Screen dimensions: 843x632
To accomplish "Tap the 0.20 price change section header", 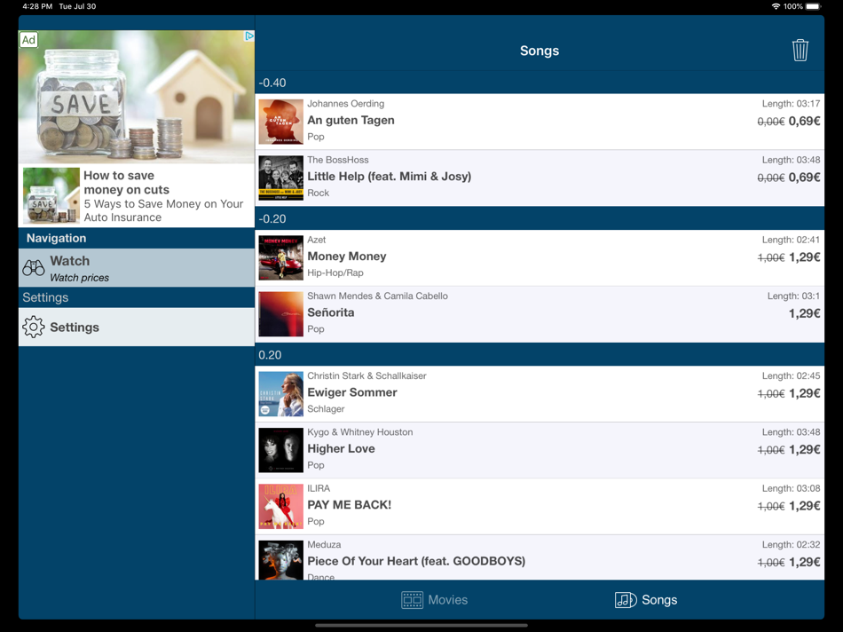I will [x=540, y=355].
